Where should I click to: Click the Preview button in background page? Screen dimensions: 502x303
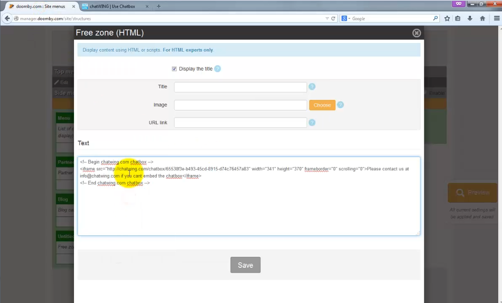pos(473,193)
